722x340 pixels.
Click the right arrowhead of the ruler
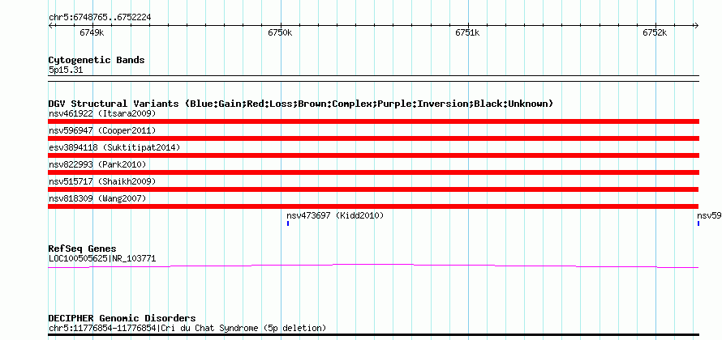[696, 26]
